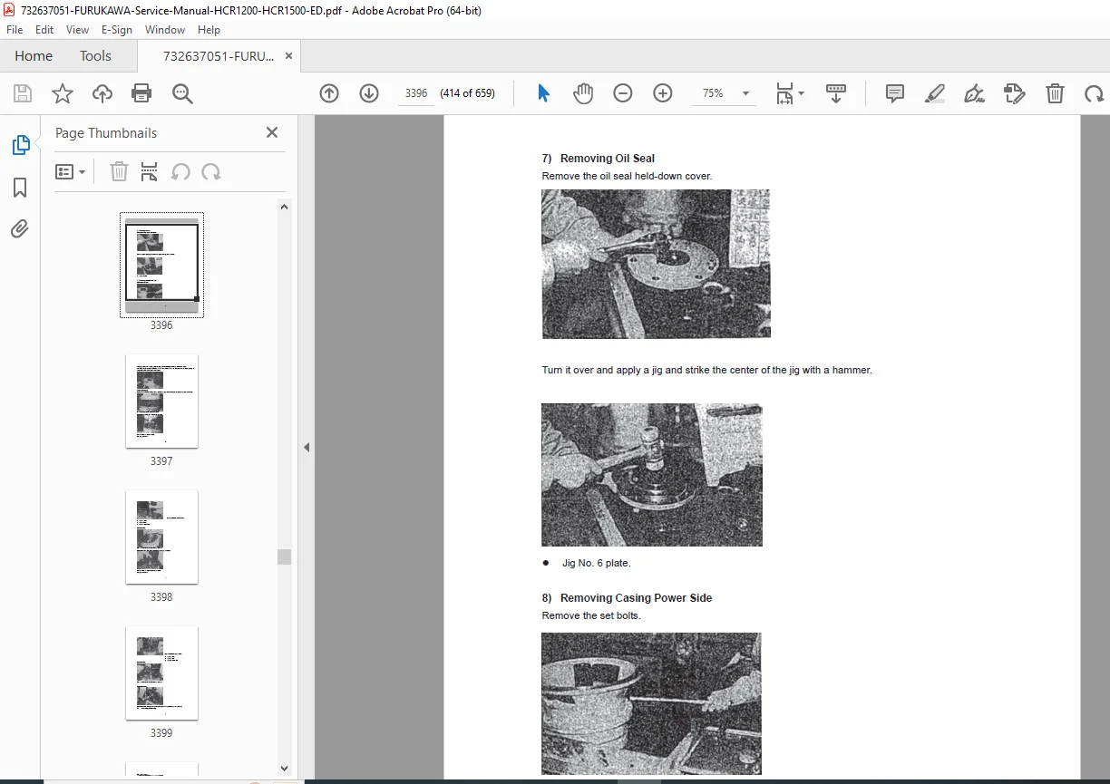The image size is (1110, 784).
Task: Collapse the navigation pane with the side arrow
Action: 307,447
